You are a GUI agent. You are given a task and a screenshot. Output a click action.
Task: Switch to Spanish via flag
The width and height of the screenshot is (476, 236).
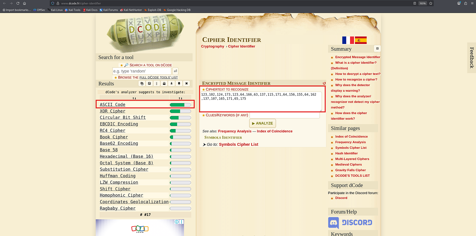(361, 40)
